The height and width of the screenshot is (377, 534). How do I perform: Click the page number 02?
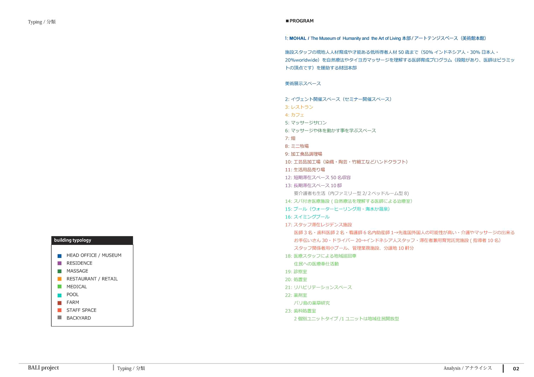pyautogui.click(x=516, y=369)
